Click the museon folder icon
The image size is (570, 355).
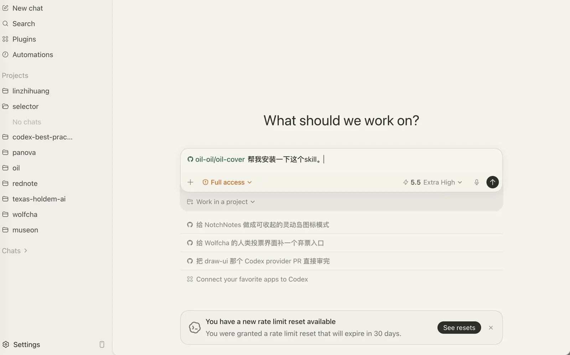pyautogui.click(x=5, y=230)
